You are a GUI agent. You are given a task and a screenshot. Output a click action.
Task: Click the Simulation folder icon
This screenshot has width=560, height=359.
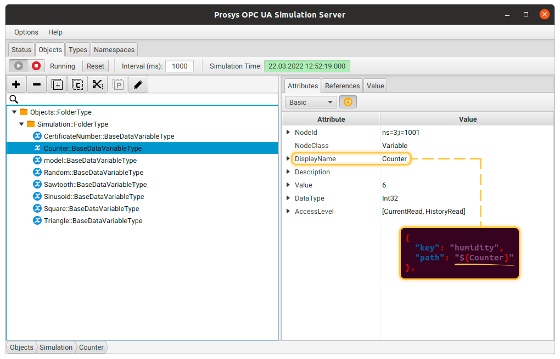31,124
